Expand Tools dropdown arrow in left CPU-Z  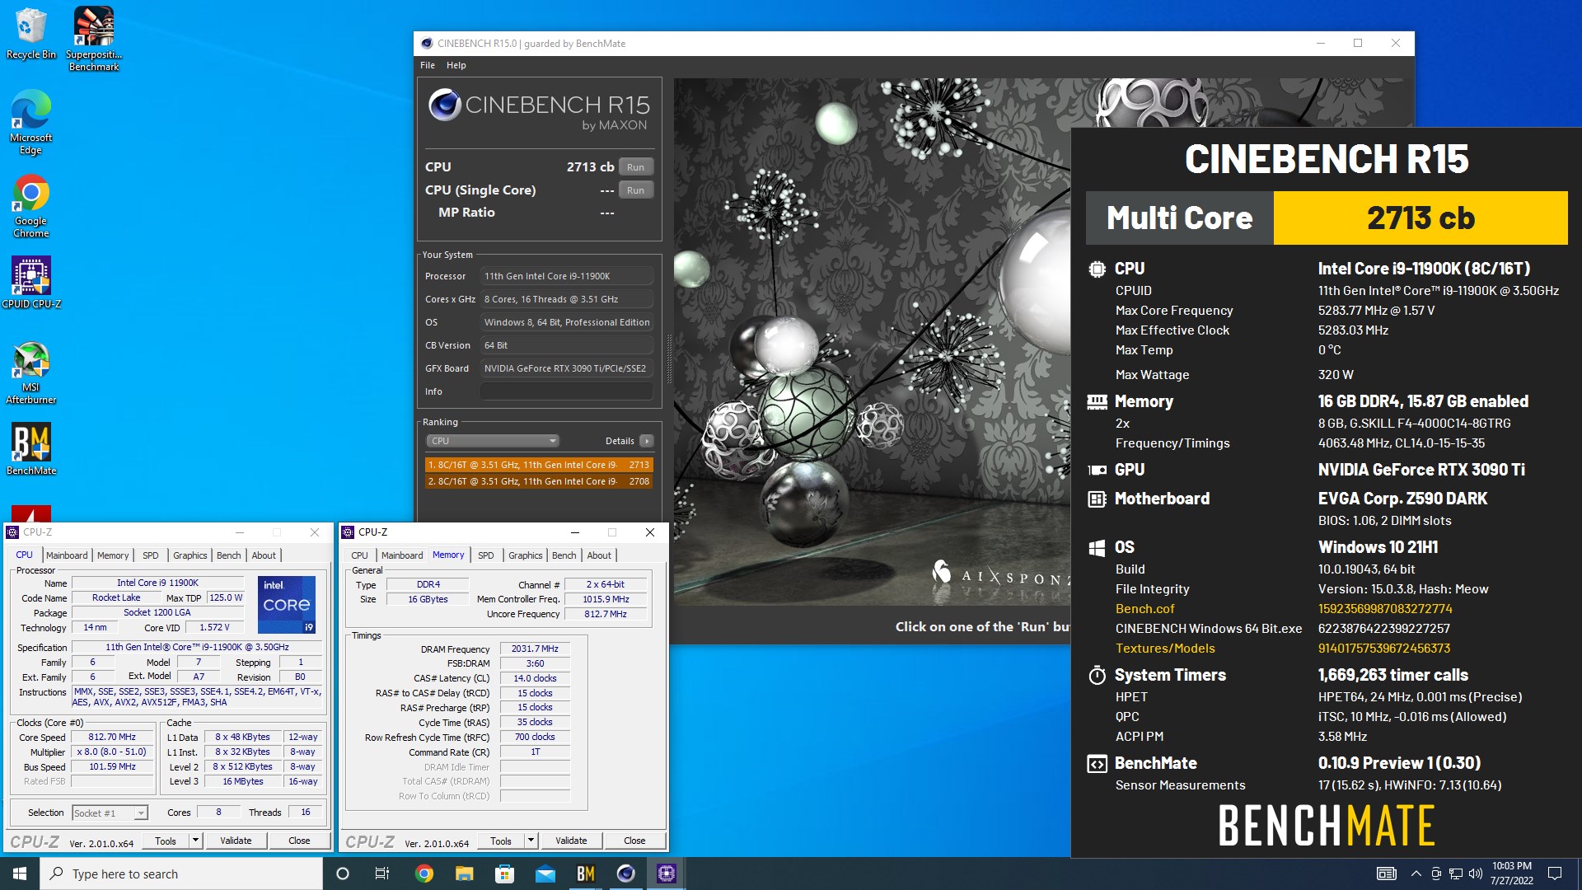[x=195, y=841]
